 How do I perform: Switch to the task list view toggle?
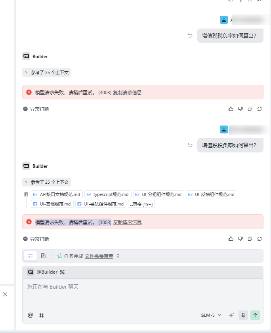tap(31, 256)
